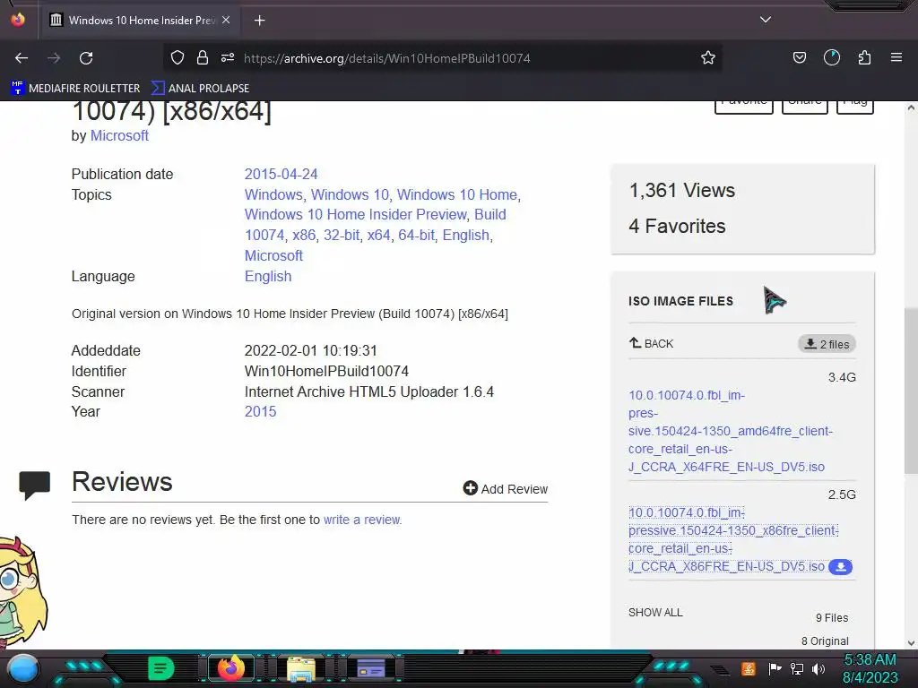Open the English language link
This screenshot has height=688, width=918.
(x=267, y=276)
